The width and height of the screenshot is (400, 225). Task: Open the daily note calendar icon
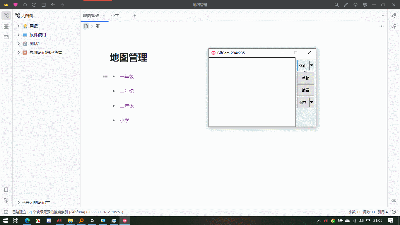[44, 5]
